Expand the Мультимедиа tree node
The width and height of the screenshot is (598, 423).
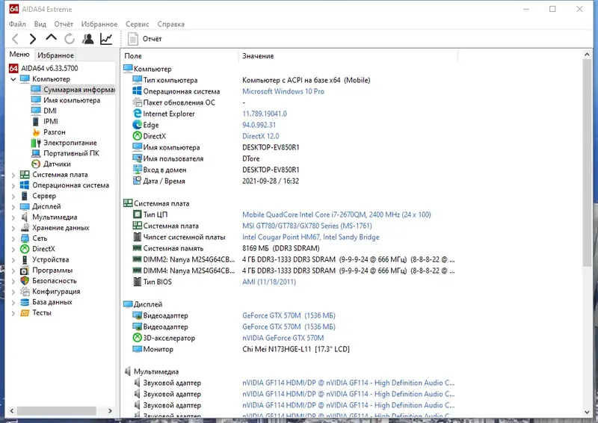click(x=13, y=217)
